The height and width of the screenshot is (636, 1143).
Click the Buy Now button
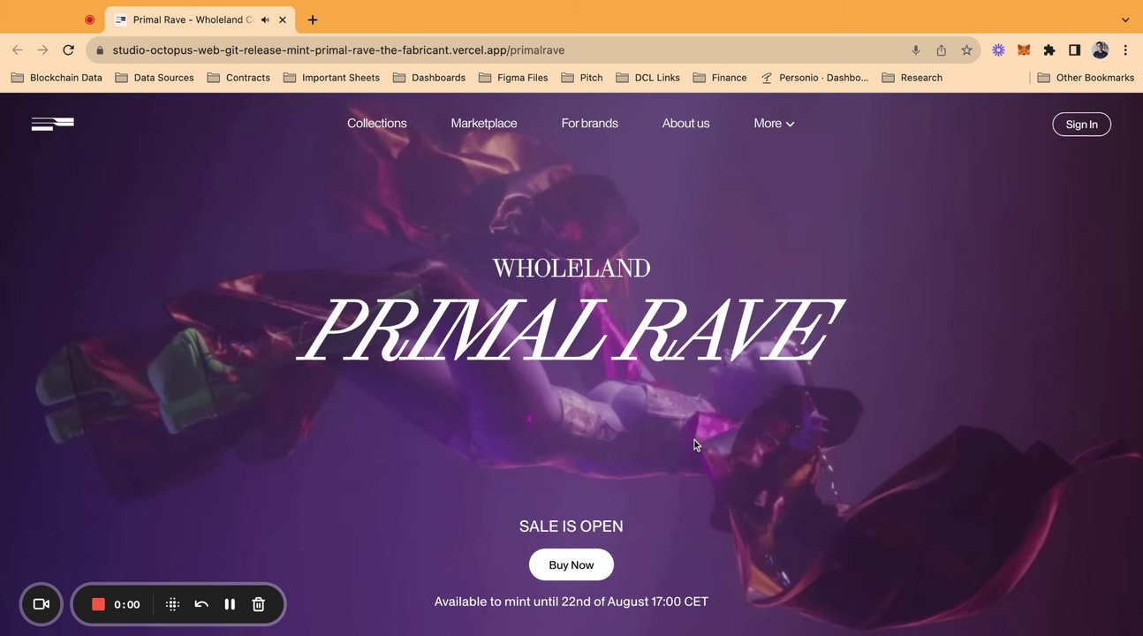(x=571, y=564)
